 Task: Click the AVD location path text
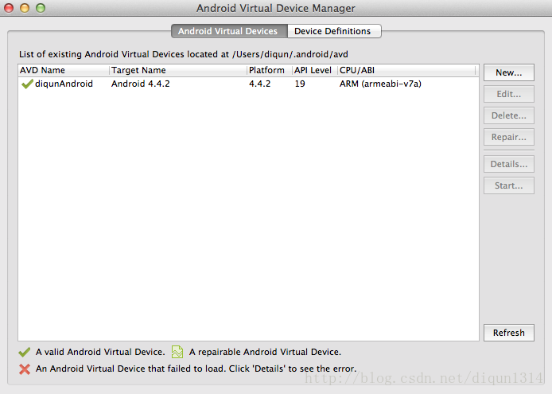pos(290,54)
